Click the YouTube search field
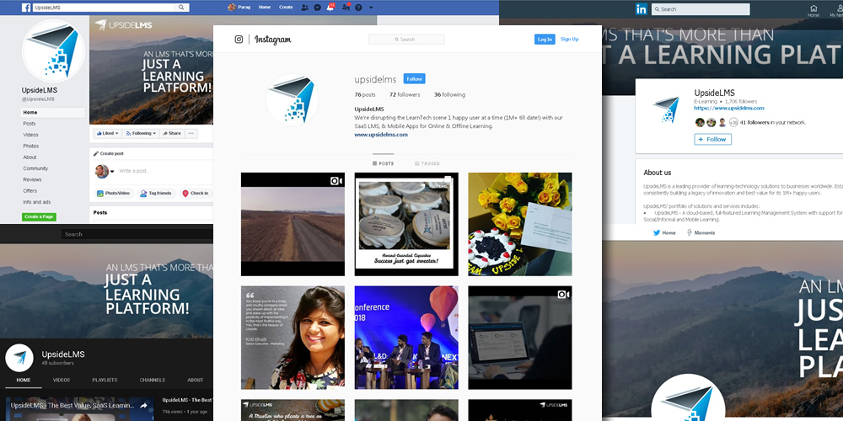The width and height of the screenshot is (843, 421). [137, 234]
